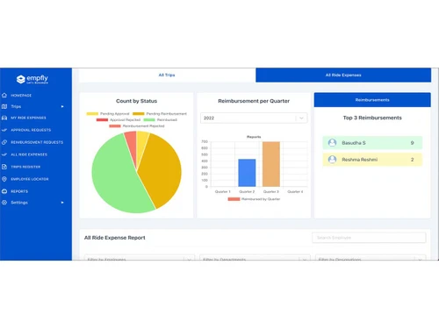
Task: Click the Reports sidebar icon
Action: coord(4,191)
